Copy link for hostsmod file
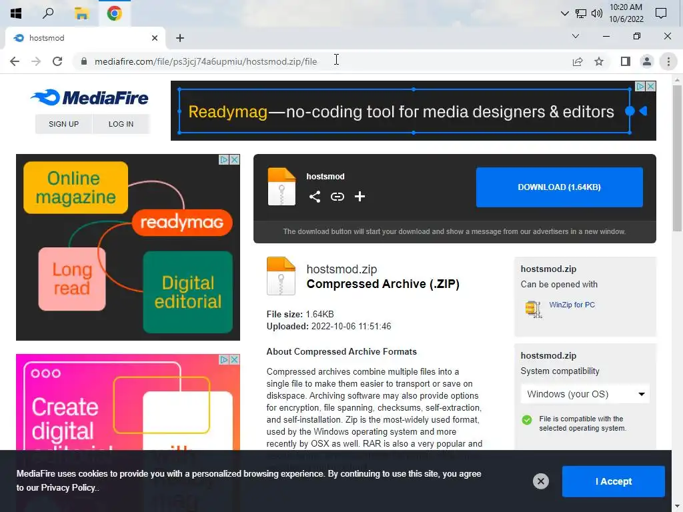 click(x=337, y=197)
